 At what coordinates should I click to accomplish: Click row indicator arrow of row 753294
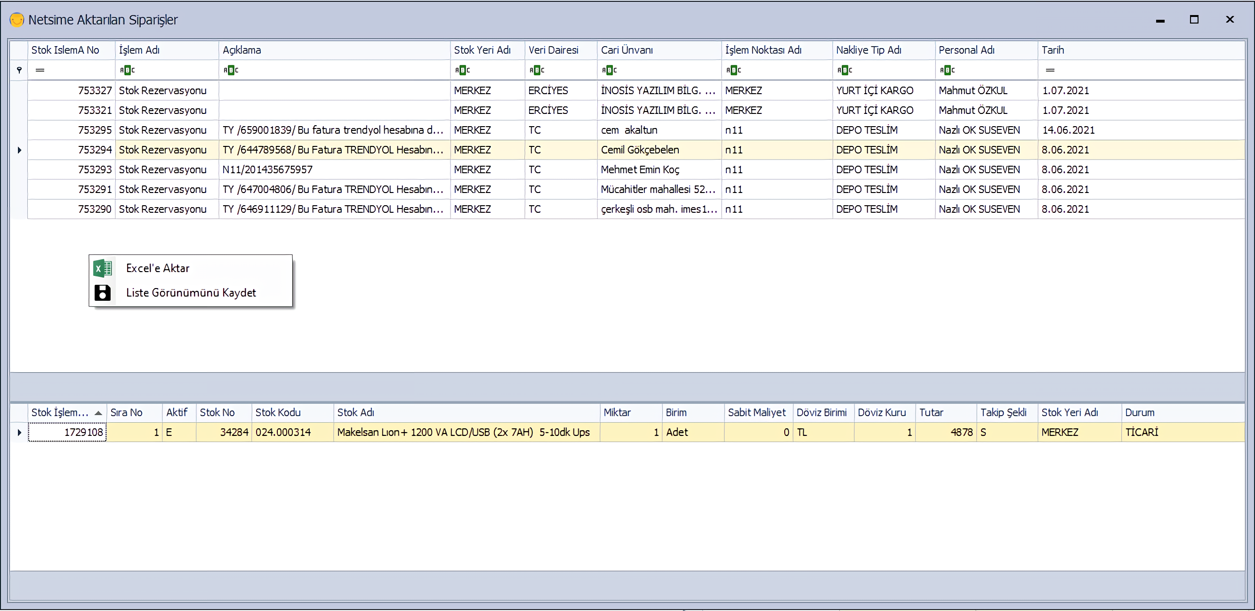(19, 150)
